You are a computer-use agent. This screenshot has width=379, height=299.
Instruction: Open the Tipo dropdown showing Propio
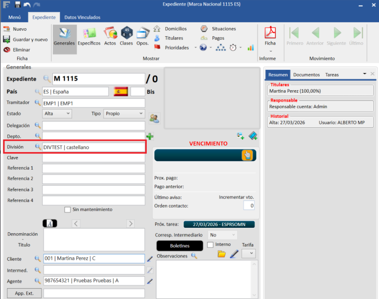124,113
